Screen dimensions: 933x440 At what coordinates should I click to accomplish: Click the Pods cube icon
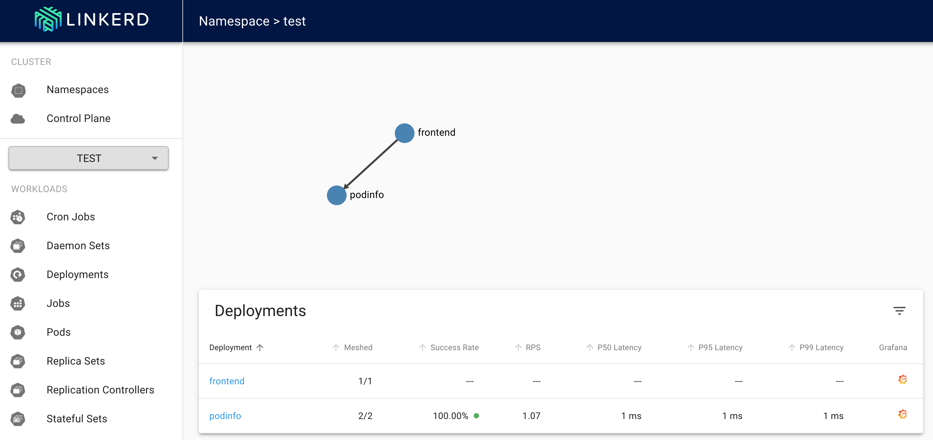(18, 332)
